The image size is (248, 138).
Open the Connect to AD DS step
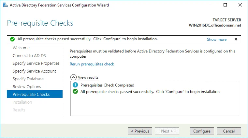pos(30,55)
